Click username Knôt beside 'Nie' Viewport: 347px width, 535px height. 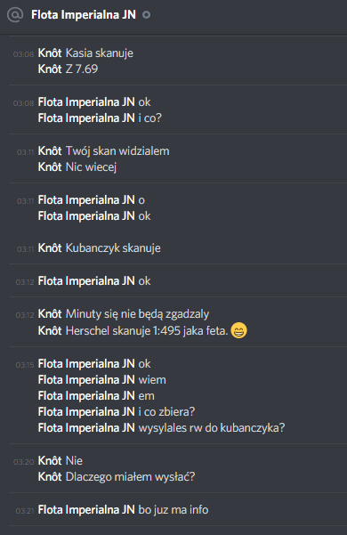click(x=50, y=461)
